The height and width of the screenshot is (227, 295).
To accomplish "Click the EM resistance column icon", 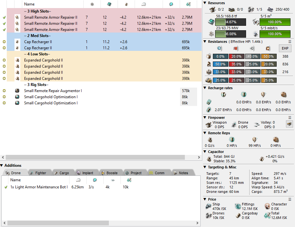I will pyautogui.click(x=219, y=49).
